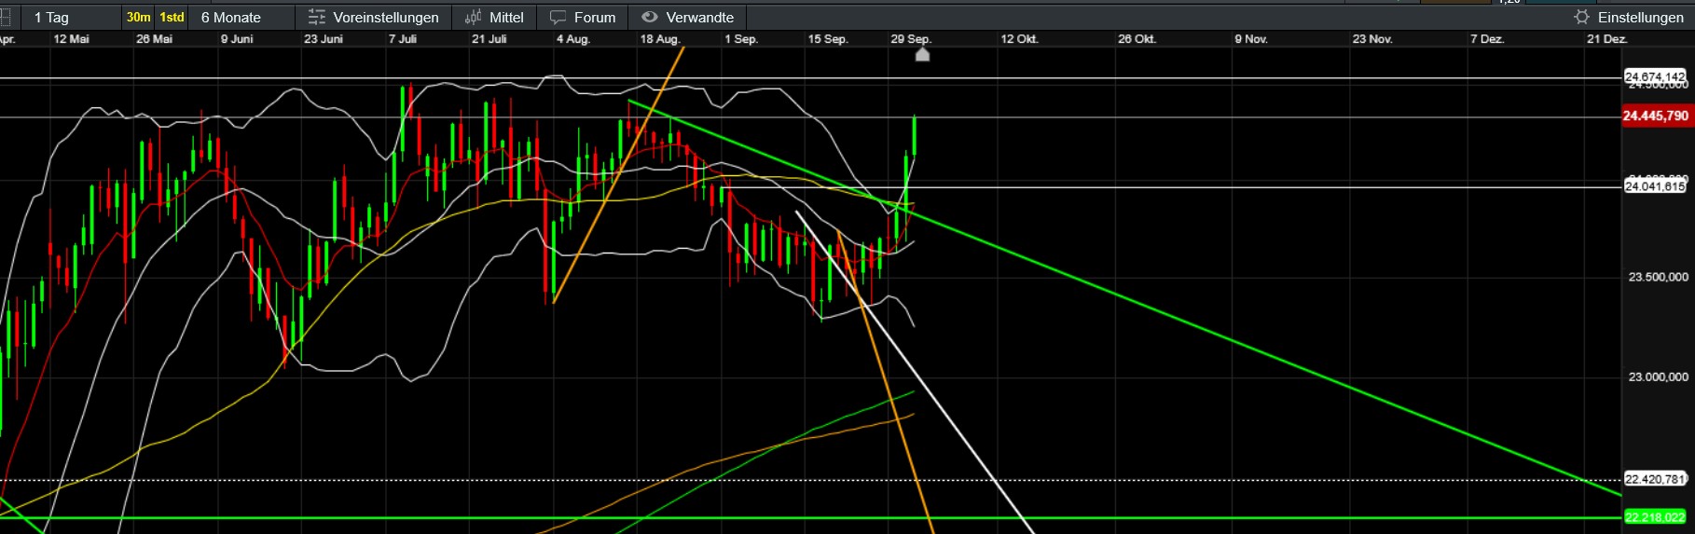This screenshot has width=1695, height=534.
Task: Click the '1 Sep.' date label
Action: click(741, 39)
